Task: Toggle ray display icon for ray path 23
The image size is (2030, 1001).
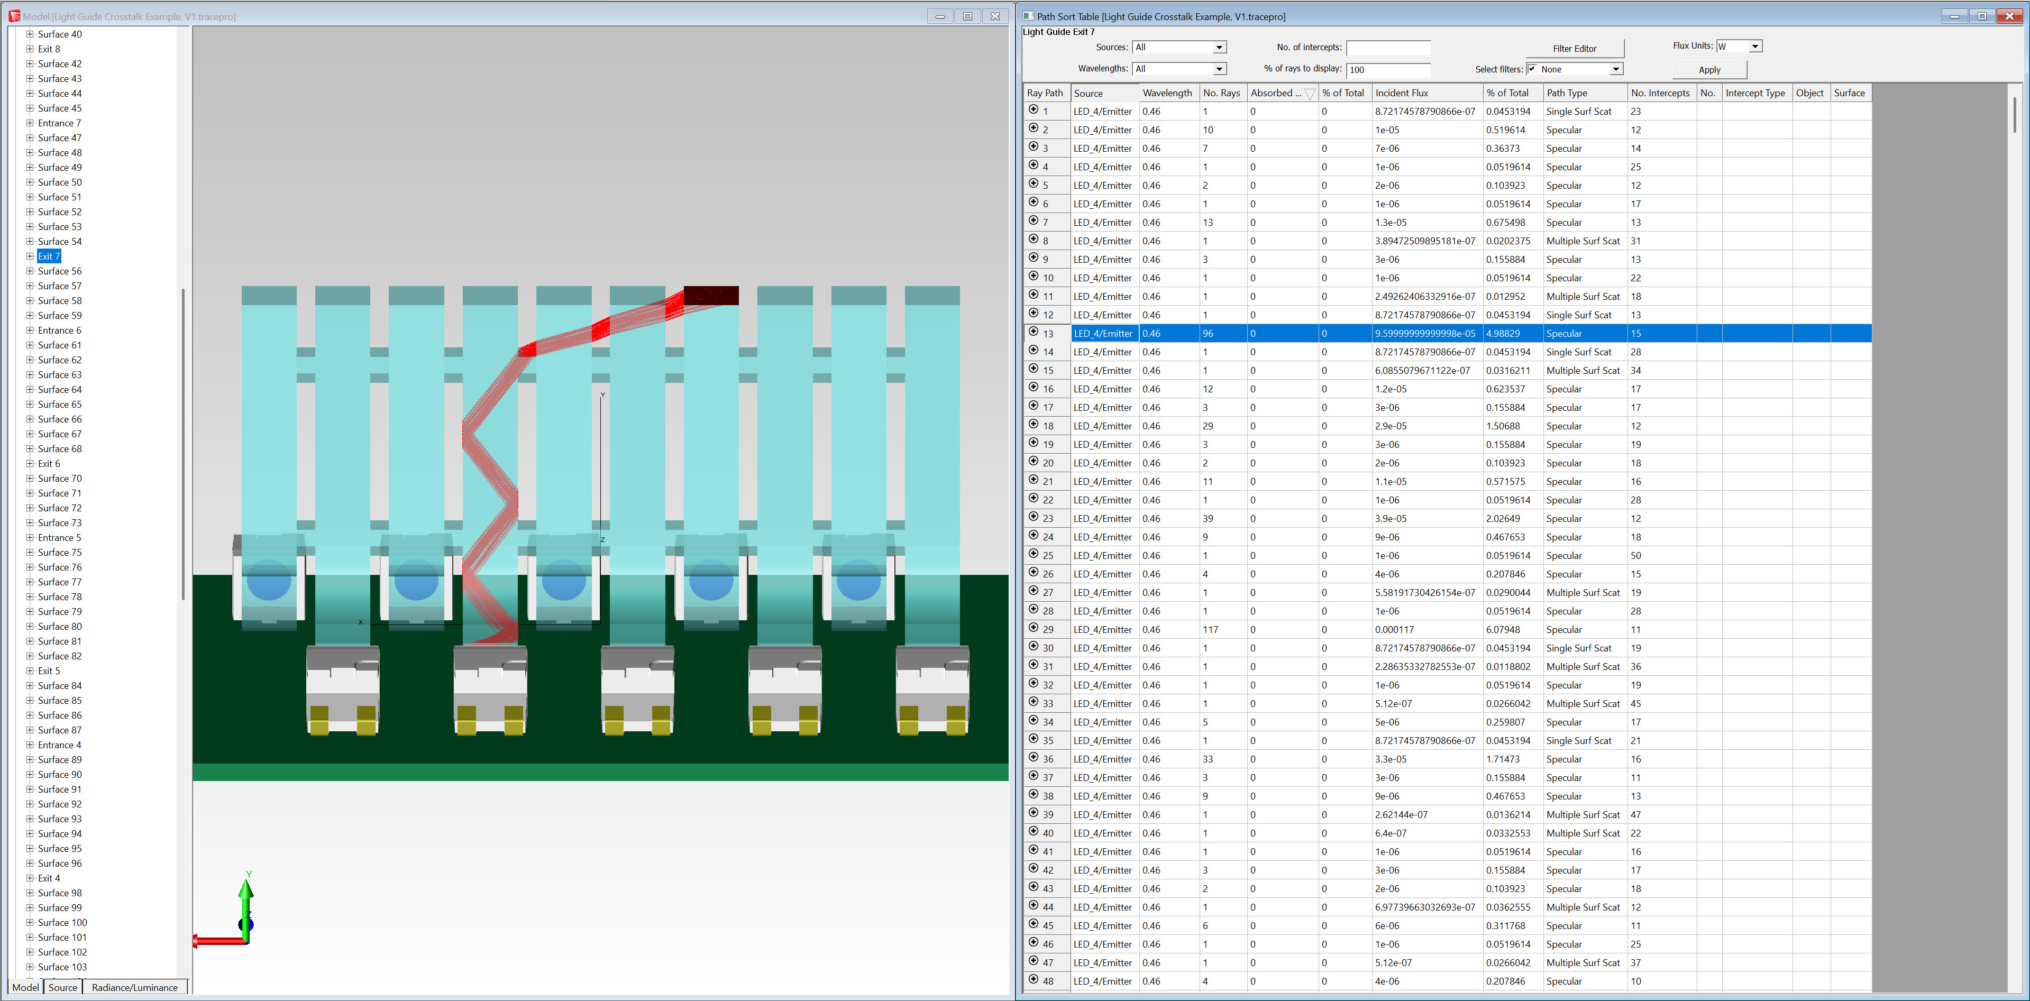Action: [x=1033, y=518]
